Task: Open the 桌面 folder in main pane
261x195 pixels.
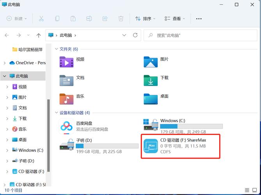Action: click(x=151, y=99)
